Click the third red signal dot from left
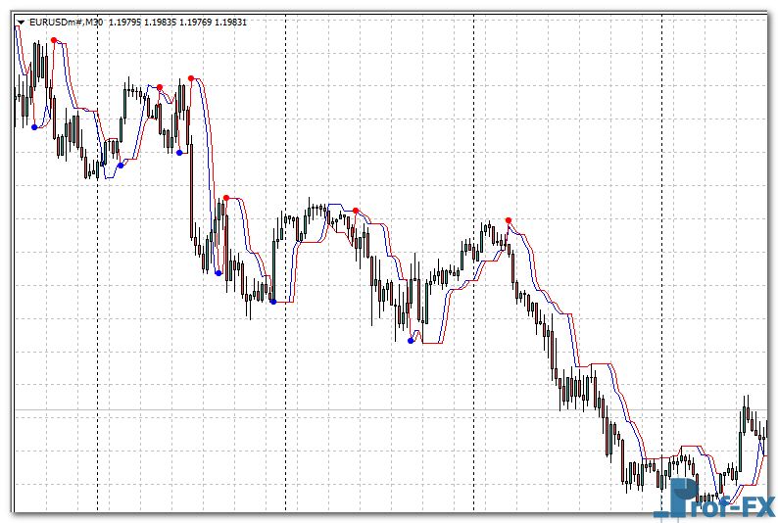 point(191,78)
